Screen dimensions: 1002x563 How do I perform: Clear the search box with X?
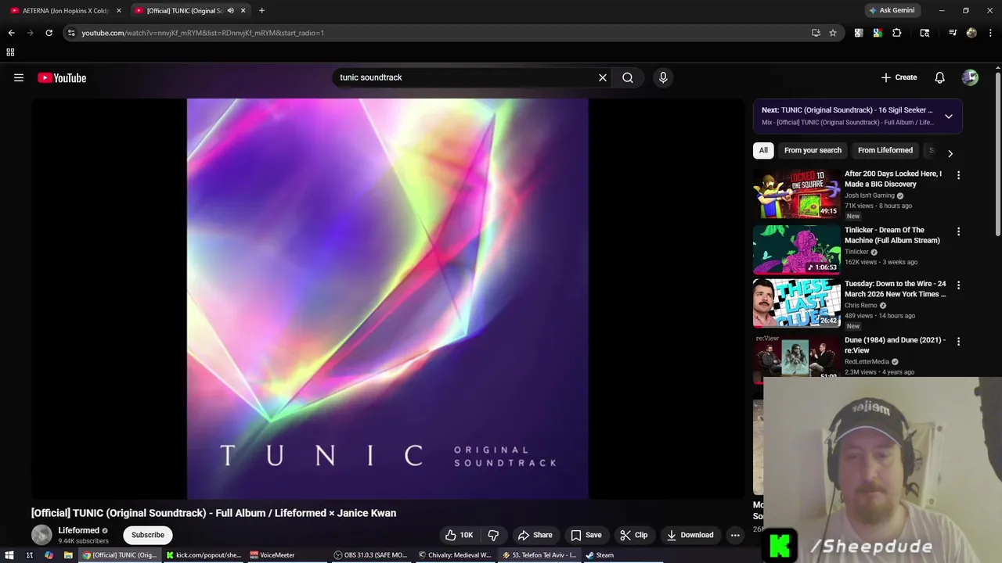pos(603,77)
